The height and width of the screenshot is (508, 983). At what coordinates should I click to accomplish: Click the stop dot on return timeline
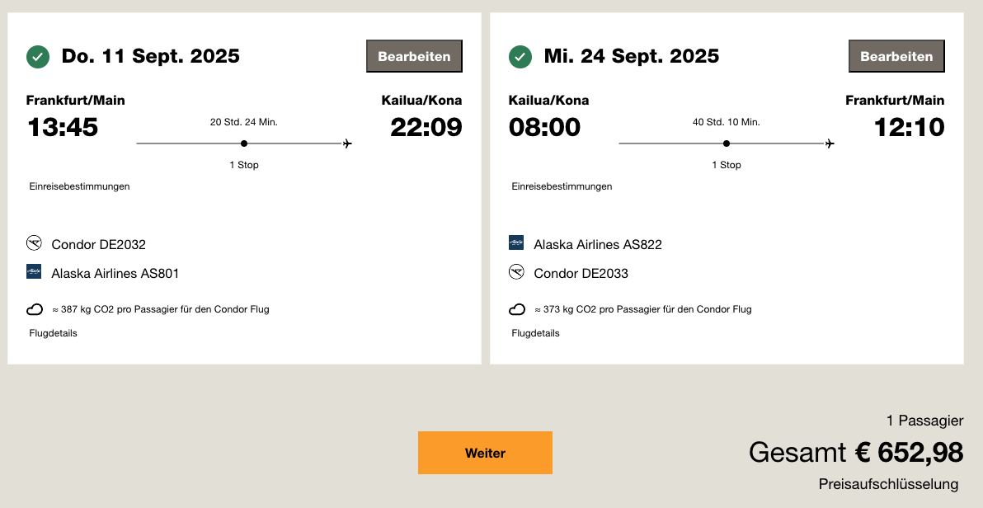pyautogui.click(x=726, y=143)
